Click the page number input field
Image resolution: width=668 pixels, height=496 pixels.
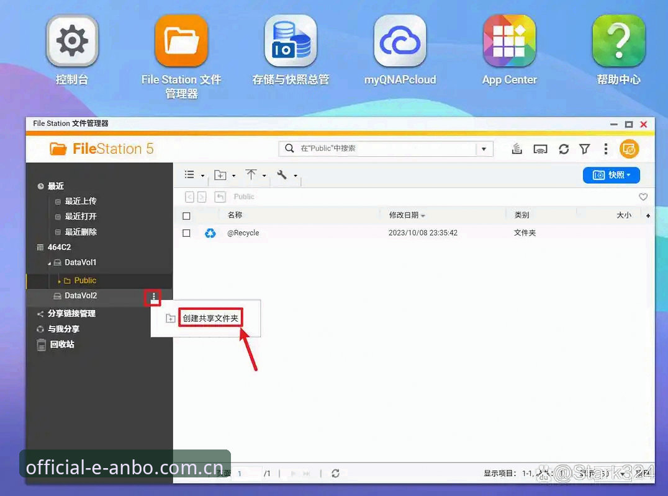pos(247,474)
